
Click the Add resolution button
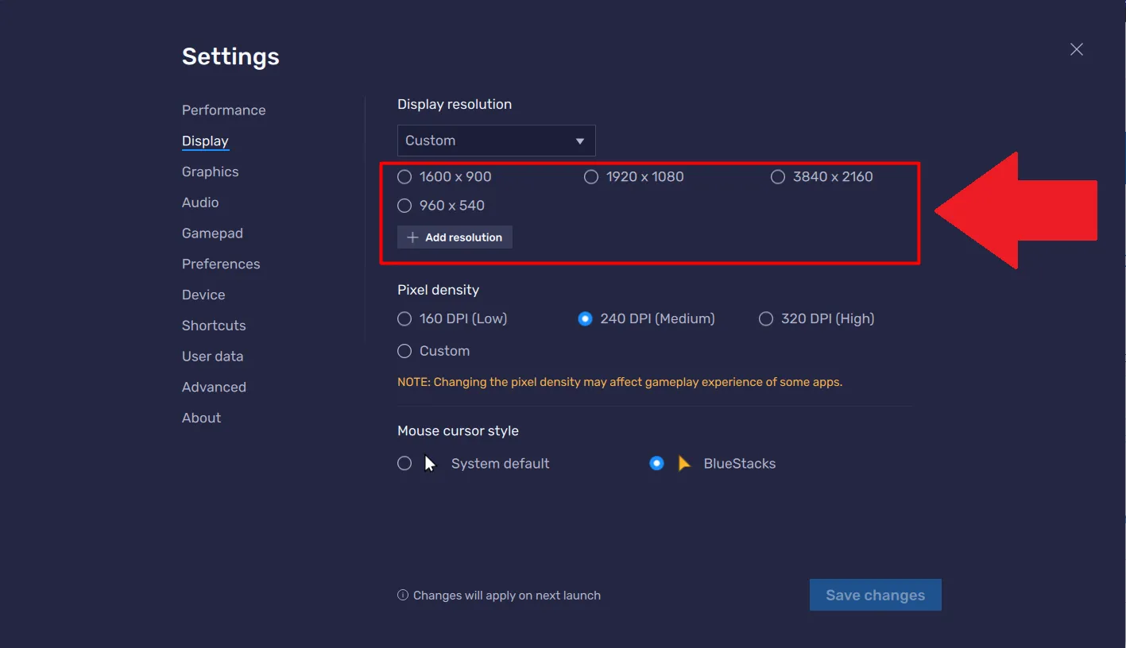tap(455, 237)
